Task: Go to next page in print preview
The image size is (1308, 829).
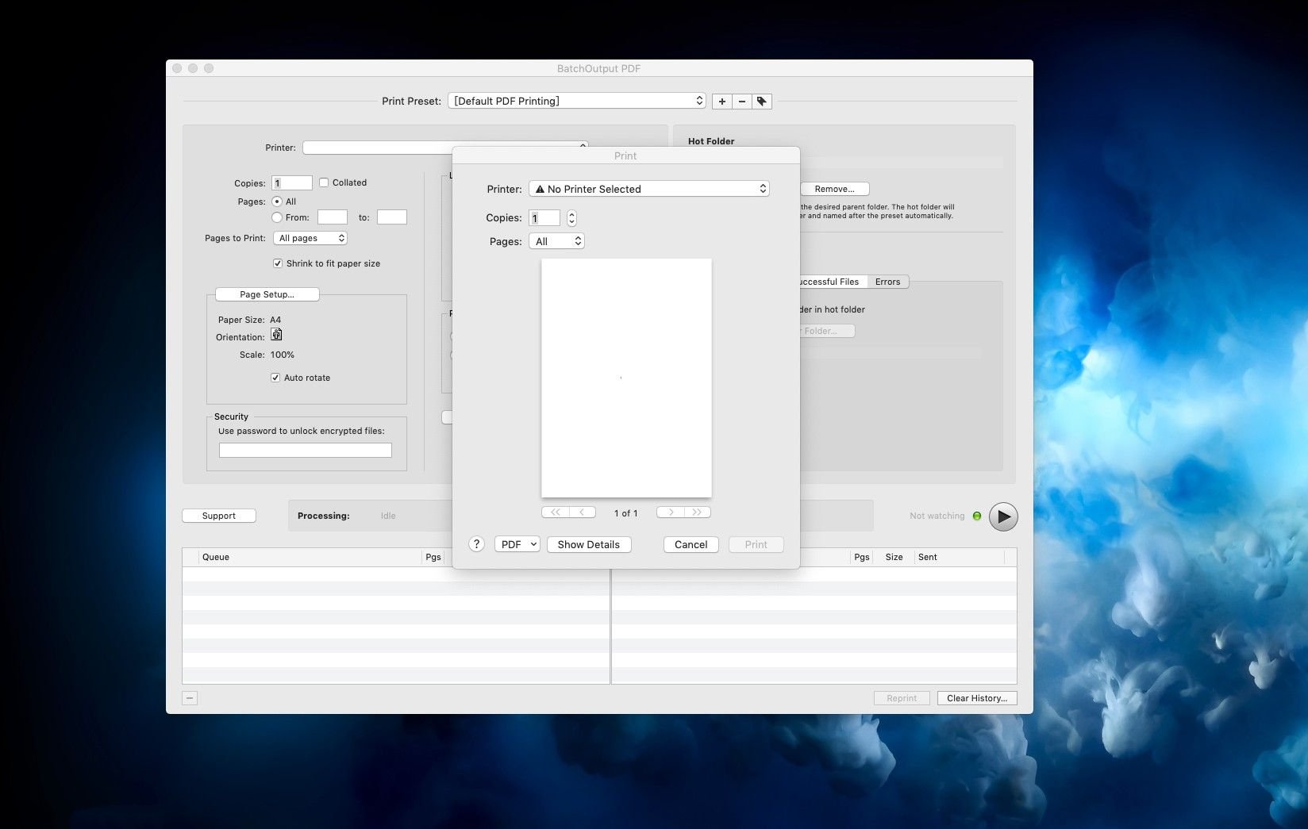Action: [x=670, y=512]
